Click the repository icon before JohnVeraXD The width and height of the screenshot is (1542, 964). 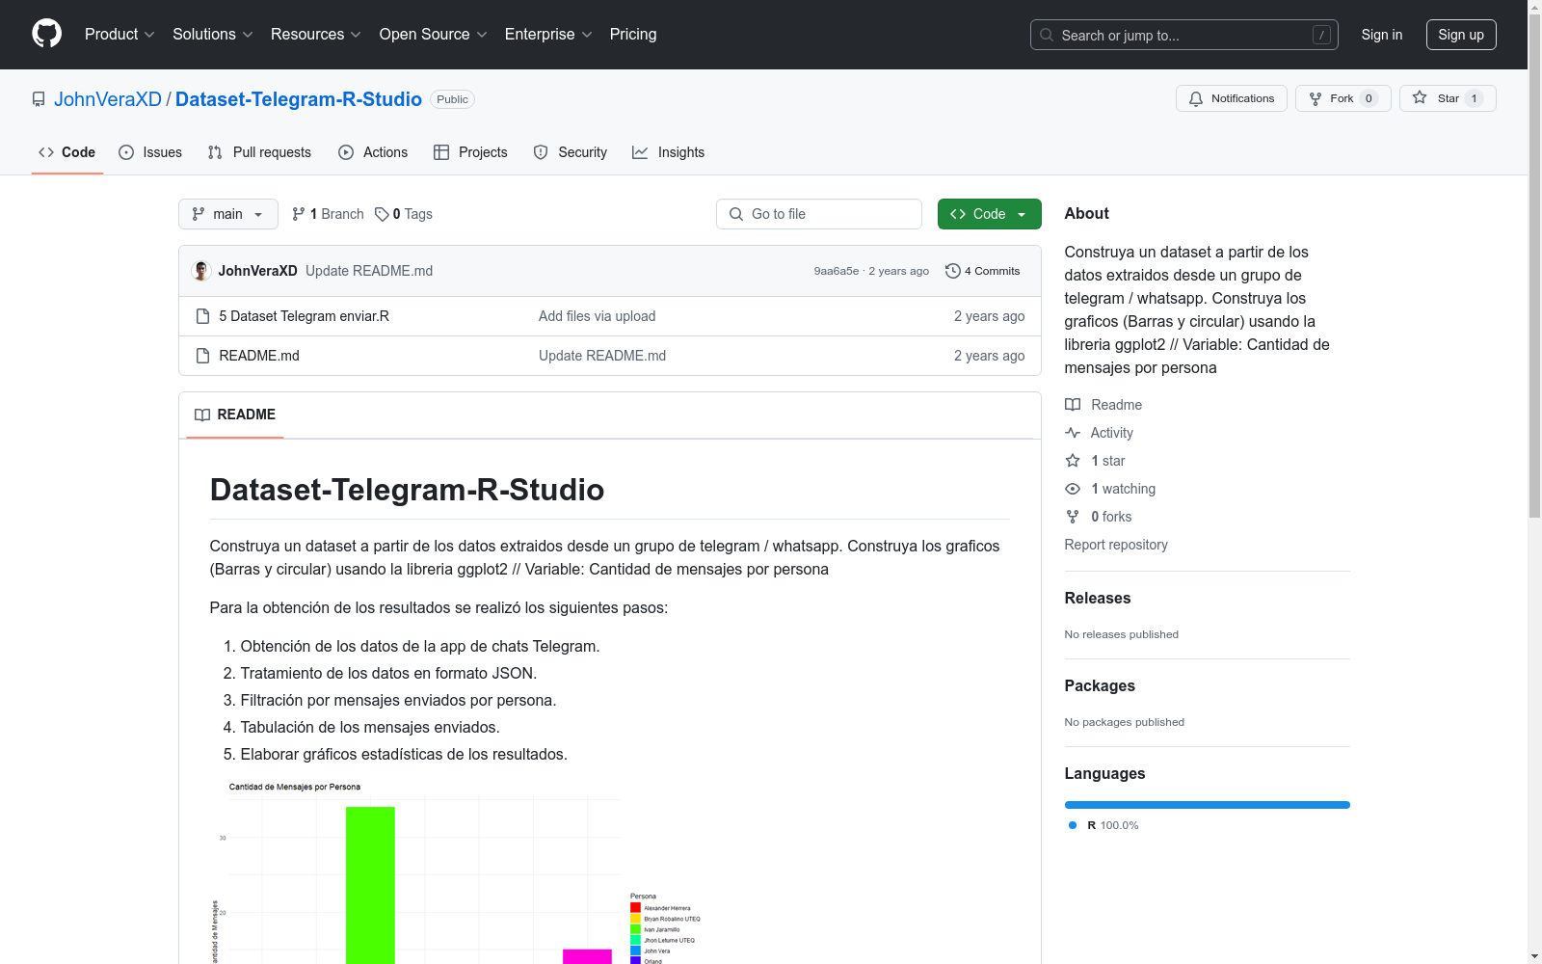pyautogui.click(x=39, y=99)
